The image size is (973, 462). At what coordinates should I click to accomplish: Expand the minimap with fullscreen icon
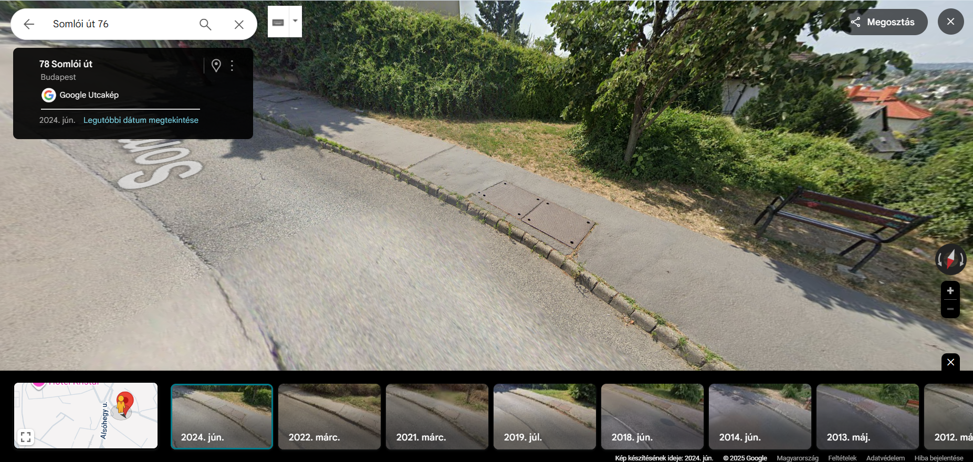(26, 437)
